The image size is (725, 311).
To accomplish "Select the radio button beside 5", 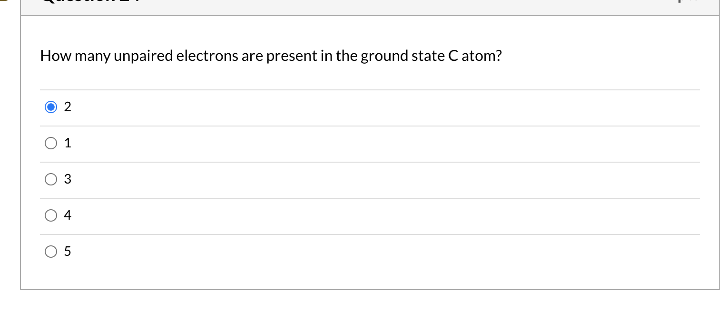I will [x=51, y=252].
